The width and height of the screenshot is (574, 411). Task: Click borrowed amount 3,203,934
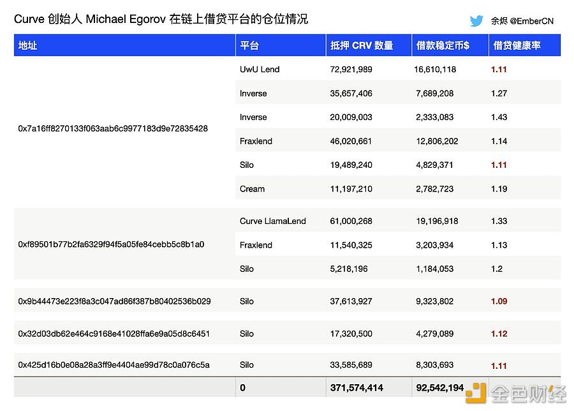pos(435,245)
